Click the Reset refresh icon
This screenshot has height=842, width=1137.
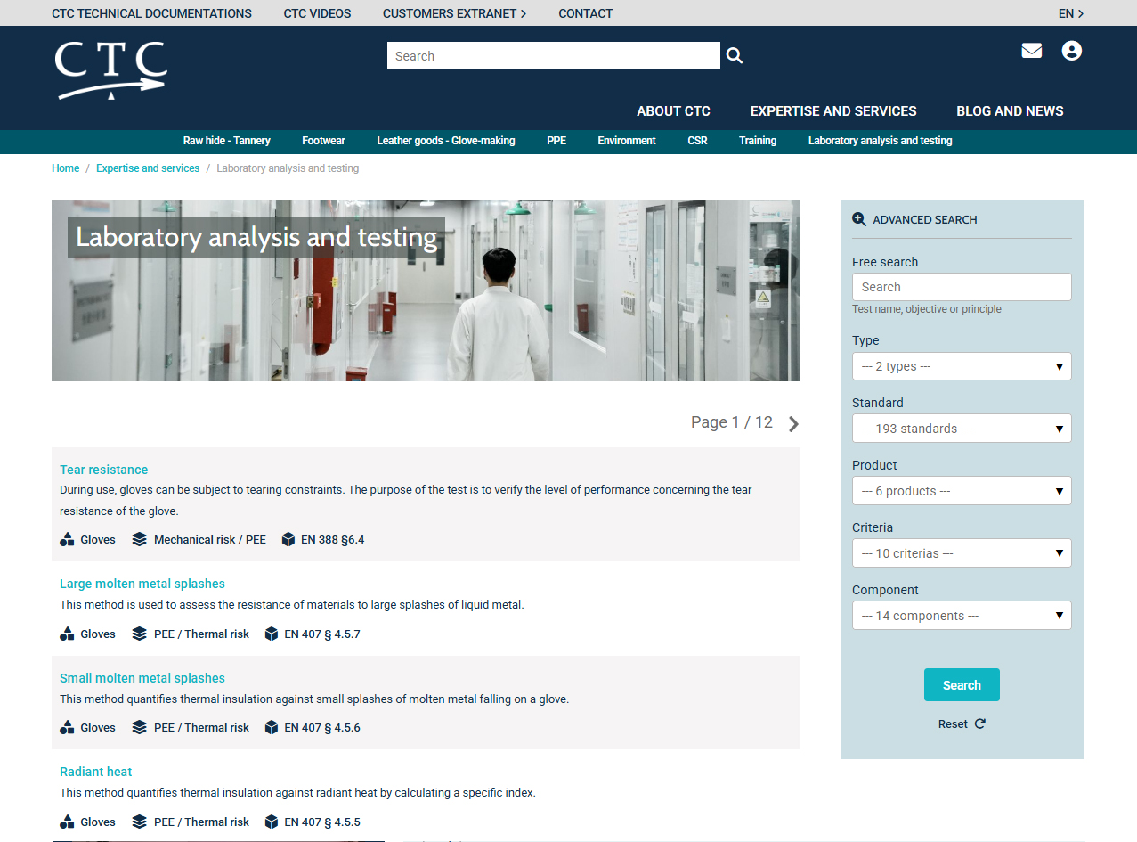[x=980, y=723]
